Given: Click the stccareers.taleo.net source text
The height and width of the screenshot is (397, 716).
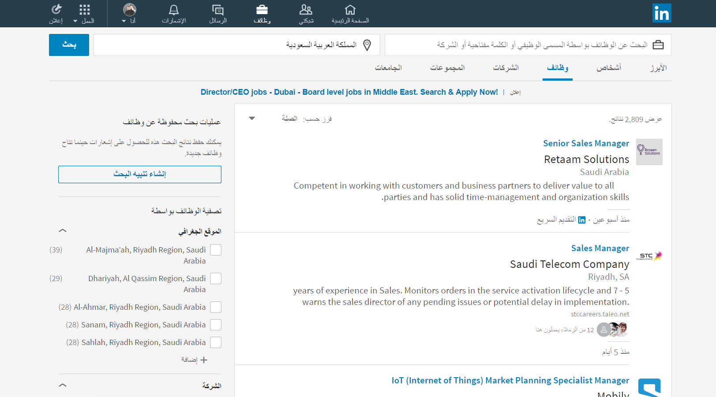Looking at the screenshot, I should coord(600,314).
